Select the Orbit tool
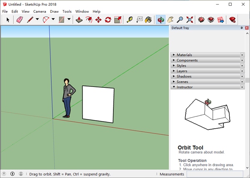250x178 pixels. (x=160, y=20)
